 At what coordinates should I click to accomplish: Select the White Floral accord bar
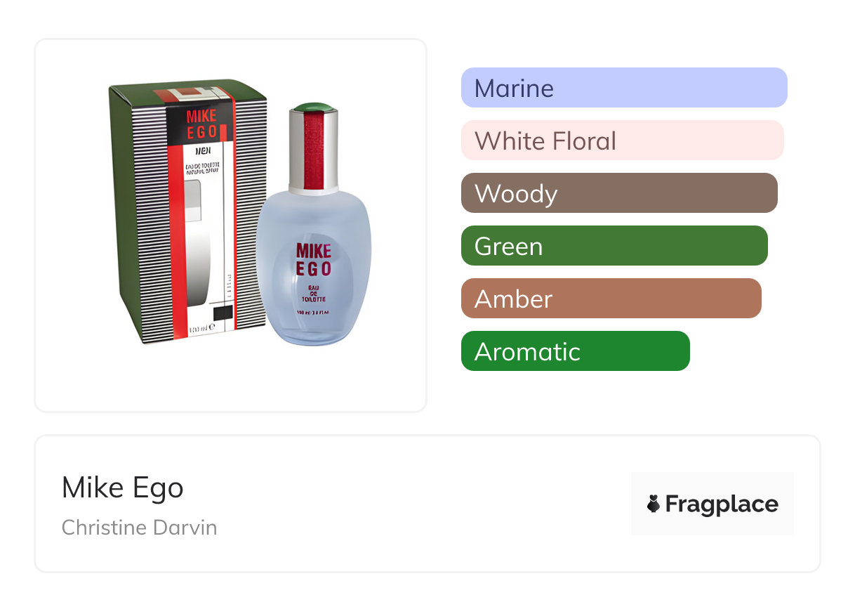coord(622,141)
